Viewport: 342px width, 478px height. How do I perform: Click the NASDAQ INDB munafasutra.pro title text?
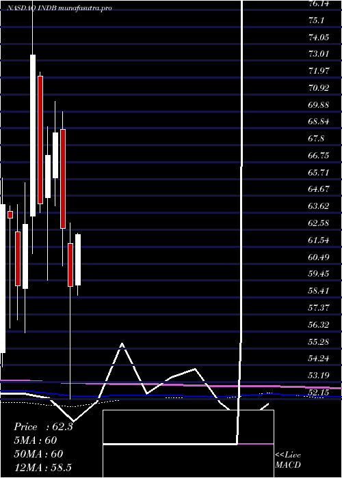[x=59, y=8]
